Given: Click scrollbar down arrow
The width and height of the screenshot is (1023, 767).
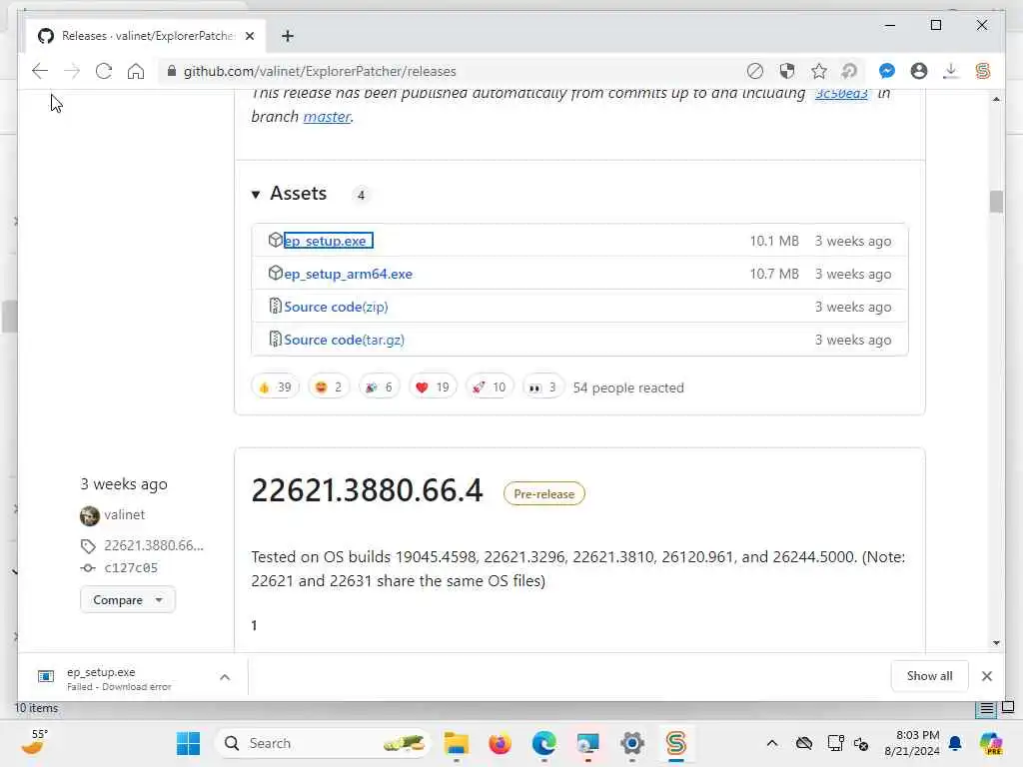Looking at the screenshot, I should pos(996,642).
